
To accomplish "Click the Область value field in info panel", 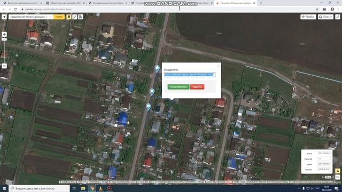I will tap(324, 169).
